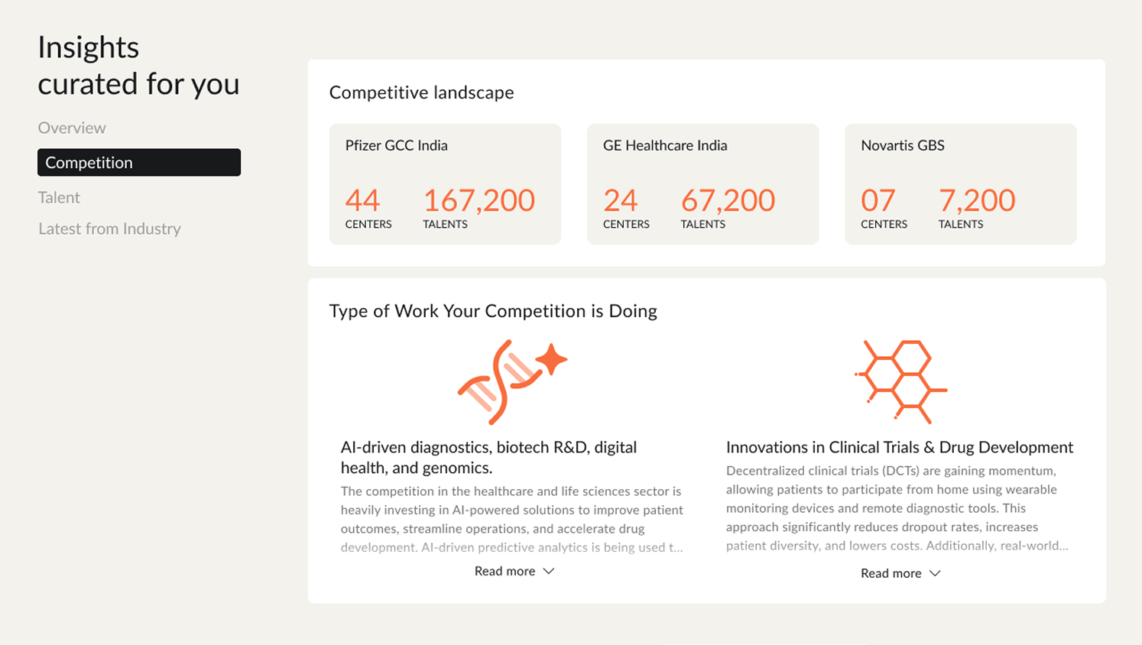This screenshot has height=645, width=1142.
Task: Click Innovations in Clinical Trials heading
Action: click(x=900, y=447)
